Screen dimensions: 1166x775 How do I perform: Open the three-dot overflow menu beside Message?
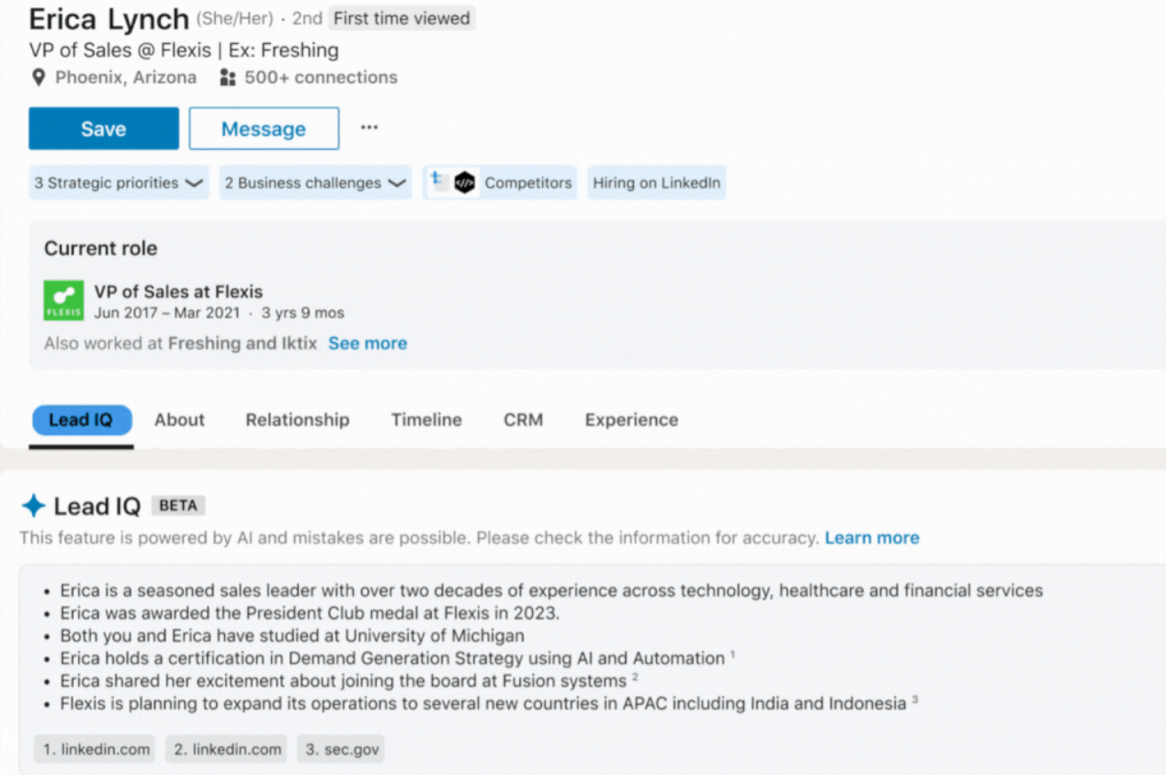(x=369, y=128)
